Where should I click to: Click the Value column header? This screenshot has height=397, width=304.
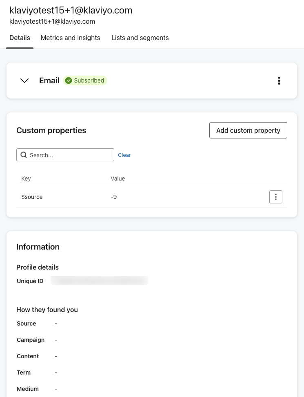click(118, 178)
